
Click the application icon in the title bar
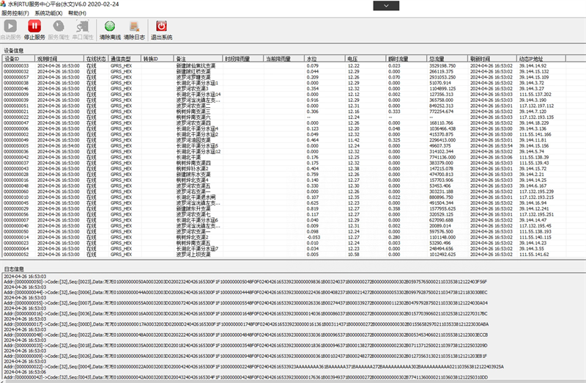(x=4, y=4)
